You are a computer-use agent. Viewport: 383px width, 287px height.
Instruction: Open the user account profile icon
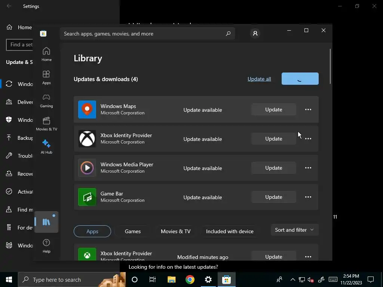click(x=255, y=33)
